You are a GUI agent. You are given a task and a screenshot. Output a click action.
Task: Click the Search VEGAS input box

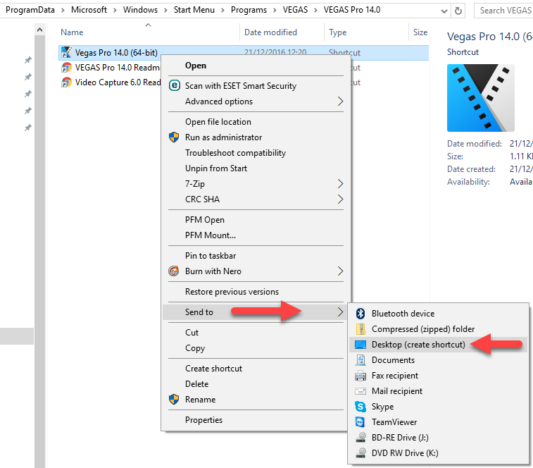pyautogui.click(x=503, y=11)
